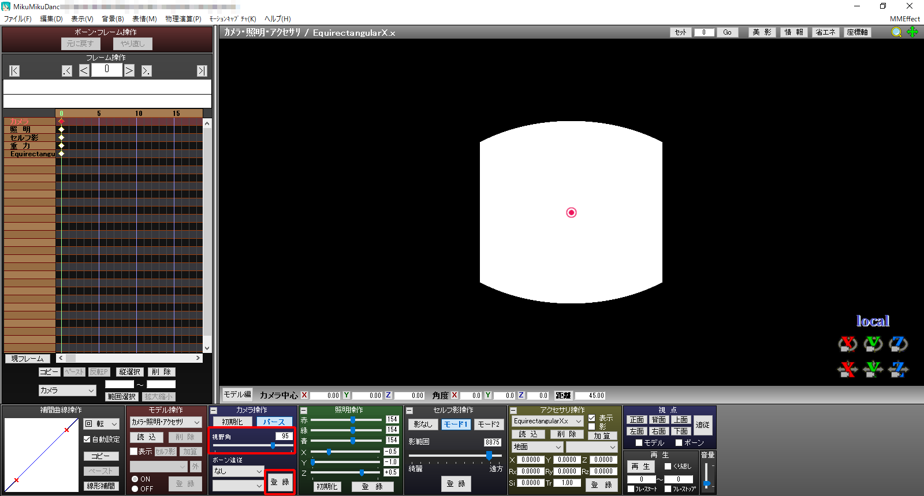Click the blue Z rotation icon
The height and width of the screenshot is (496, 924).
898,344
